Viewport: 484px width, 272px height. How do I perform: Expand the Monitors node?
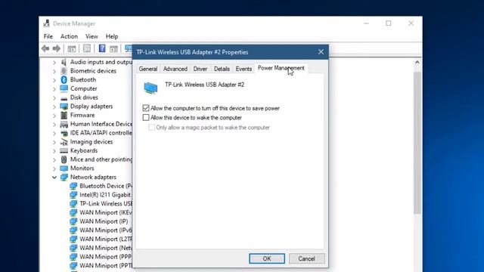tap(54, 168)
